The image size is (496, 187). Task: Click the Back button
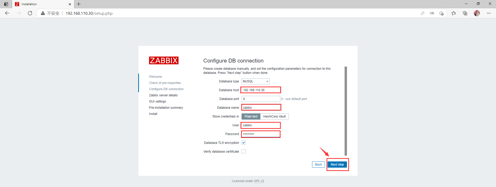coord(319,165)
